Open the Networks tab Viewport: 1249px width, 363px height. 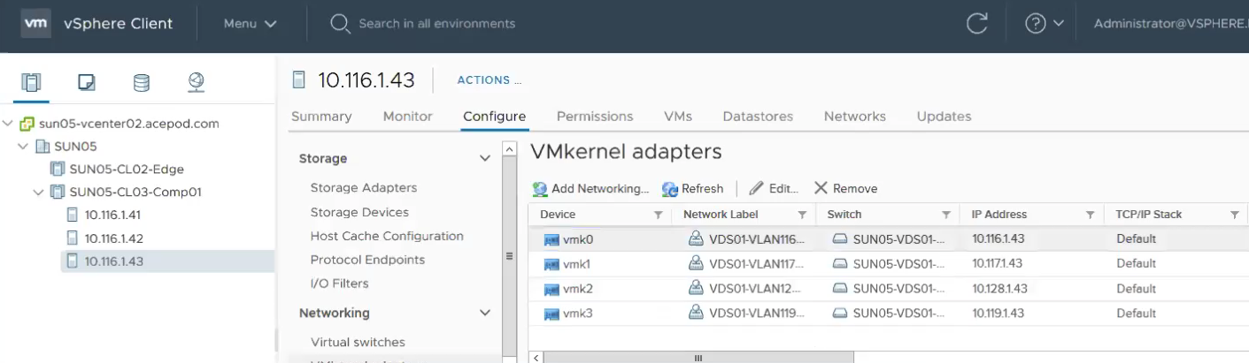tap(855, 117)
